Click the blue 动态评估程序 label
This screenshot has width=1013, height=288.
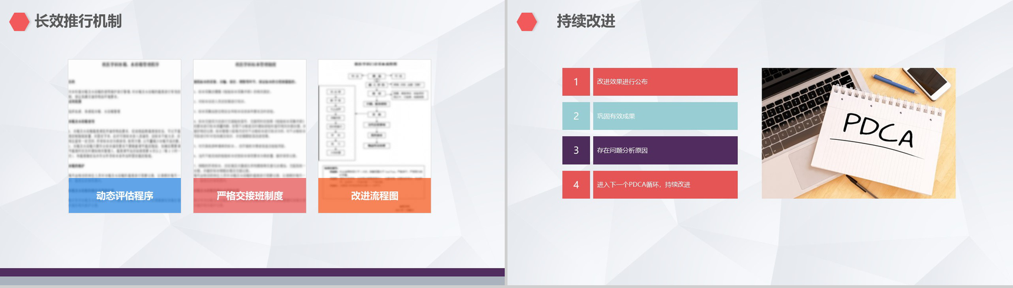(124, 196)
